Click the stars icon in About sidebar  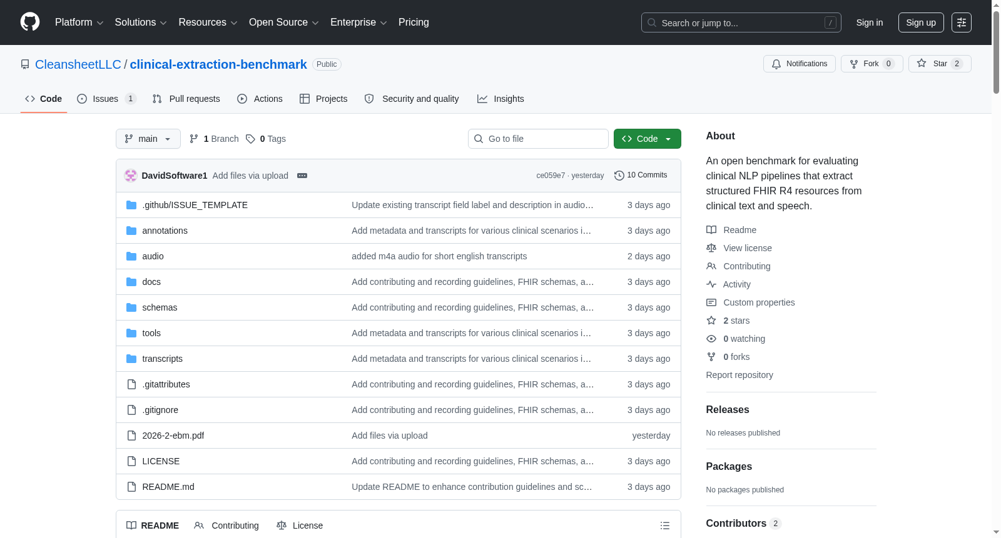tap(711, 321)
